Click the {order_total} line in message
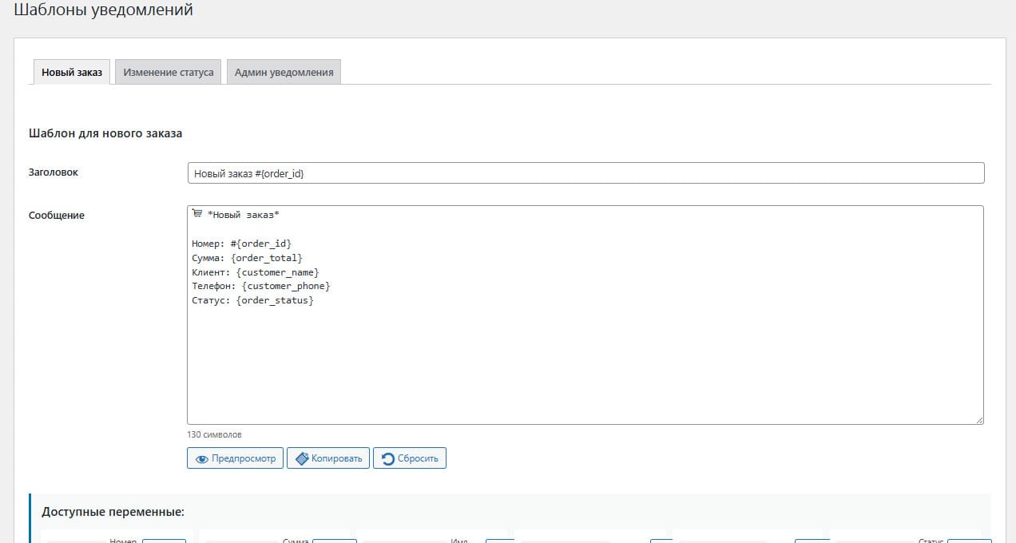This screenshot has height=543, width=1016. click(x=248, y=258)
